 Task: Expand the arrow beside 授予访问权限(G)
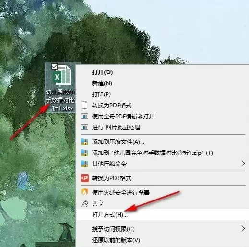(243, 229)
